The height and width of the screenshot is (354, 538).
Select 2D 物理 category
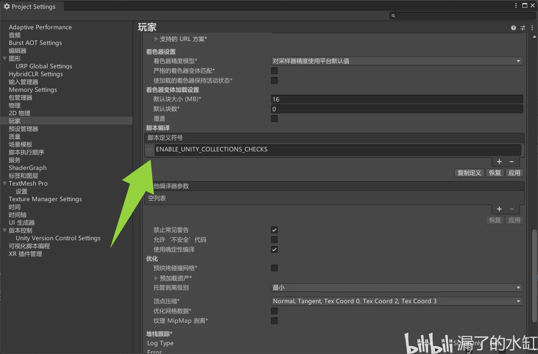click(x=20, y=113)
